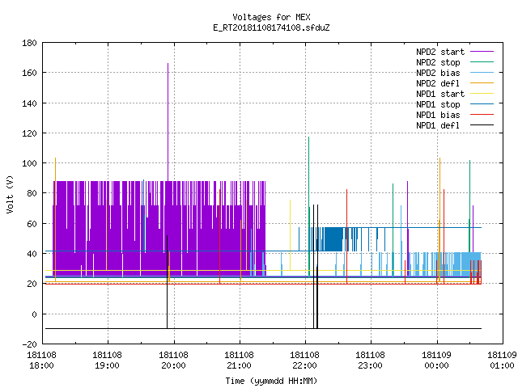
Task: Click the tall purple spike reaching 166 V
Action: 168,122
